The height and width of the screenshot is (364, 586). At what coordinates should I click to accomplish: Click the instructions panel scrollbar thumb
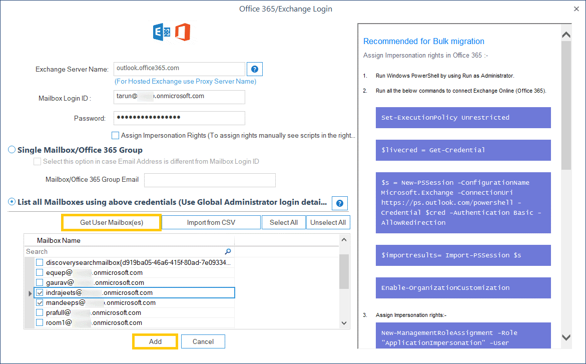click(x=566, y=106)
